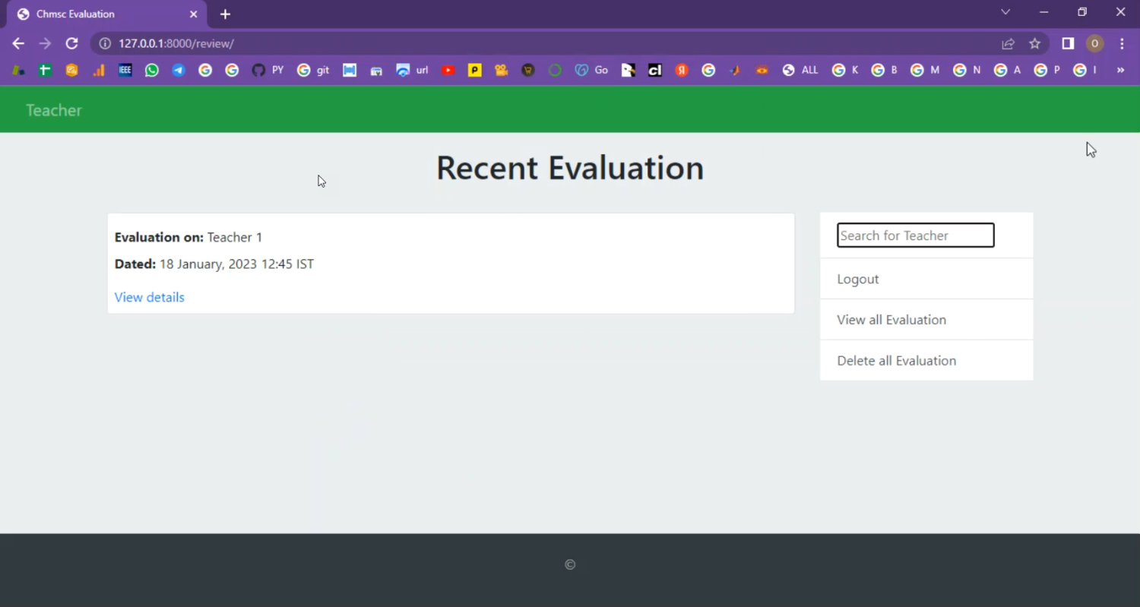Image resolution: width=1140 pixels, height=607 pixels.
Task: Open the tab search dropdown arrow
Action: coord(1005,12)
